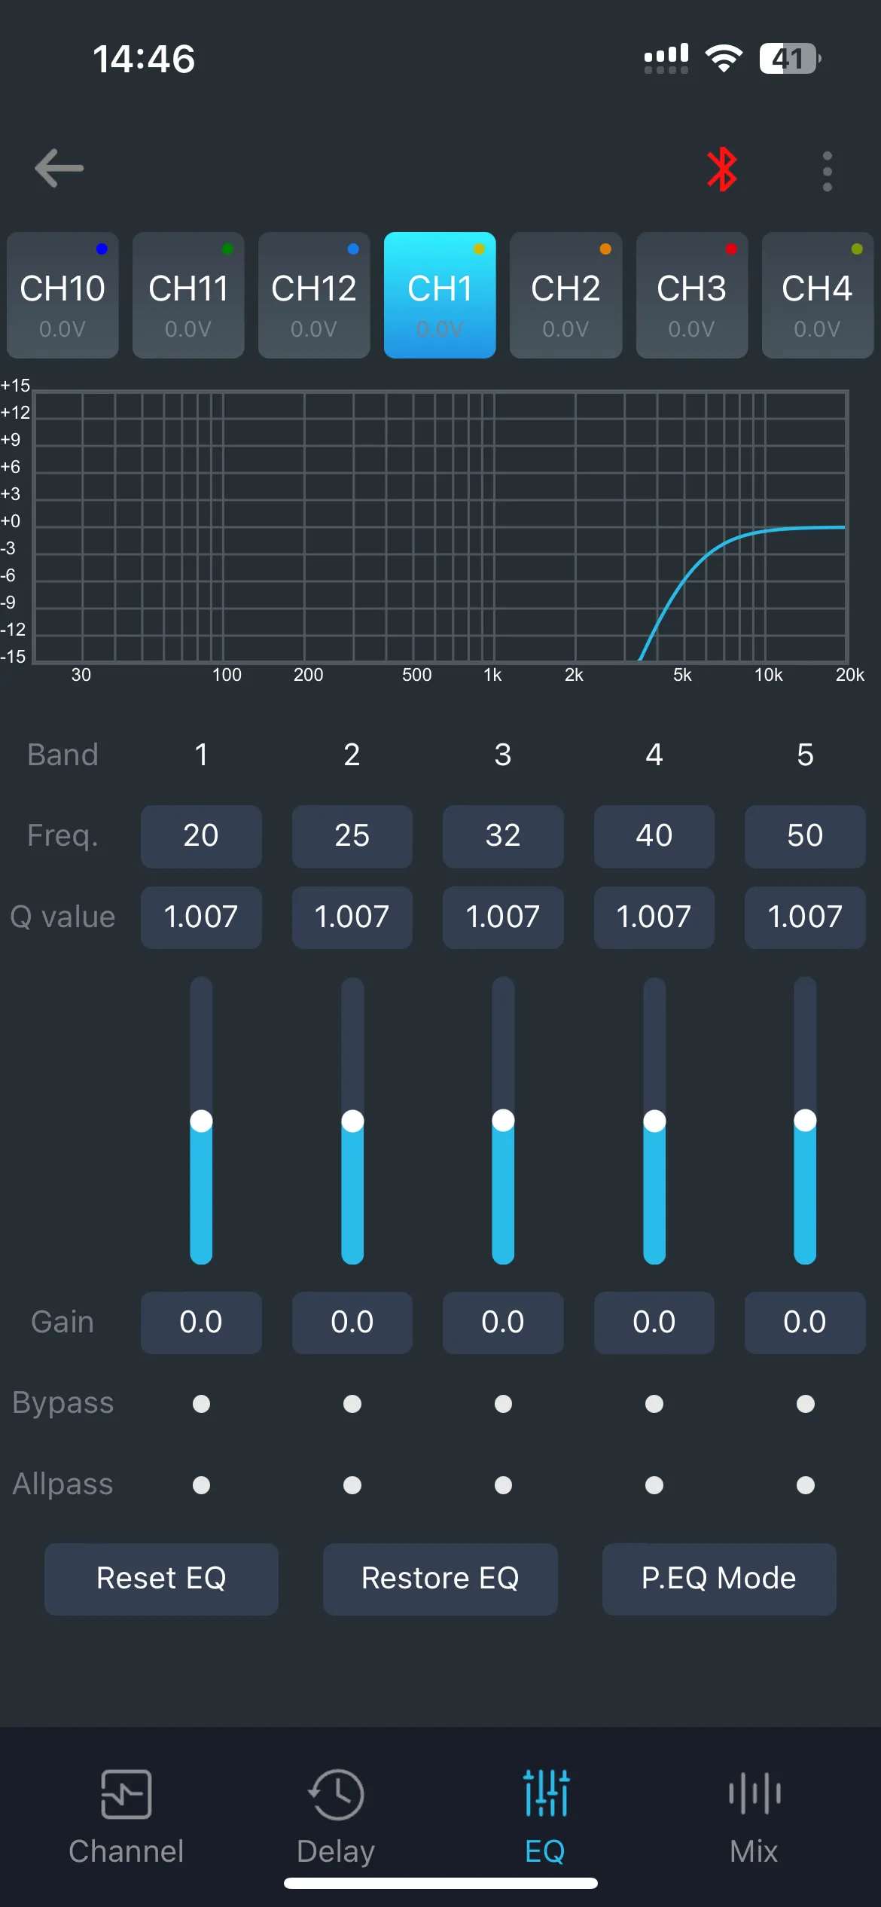Open the three-dot overflow menu
881x1907 pixels.
827,171
